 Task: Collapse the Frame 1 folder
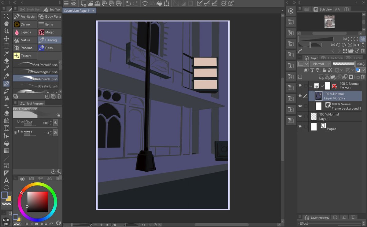pos(311,86)
